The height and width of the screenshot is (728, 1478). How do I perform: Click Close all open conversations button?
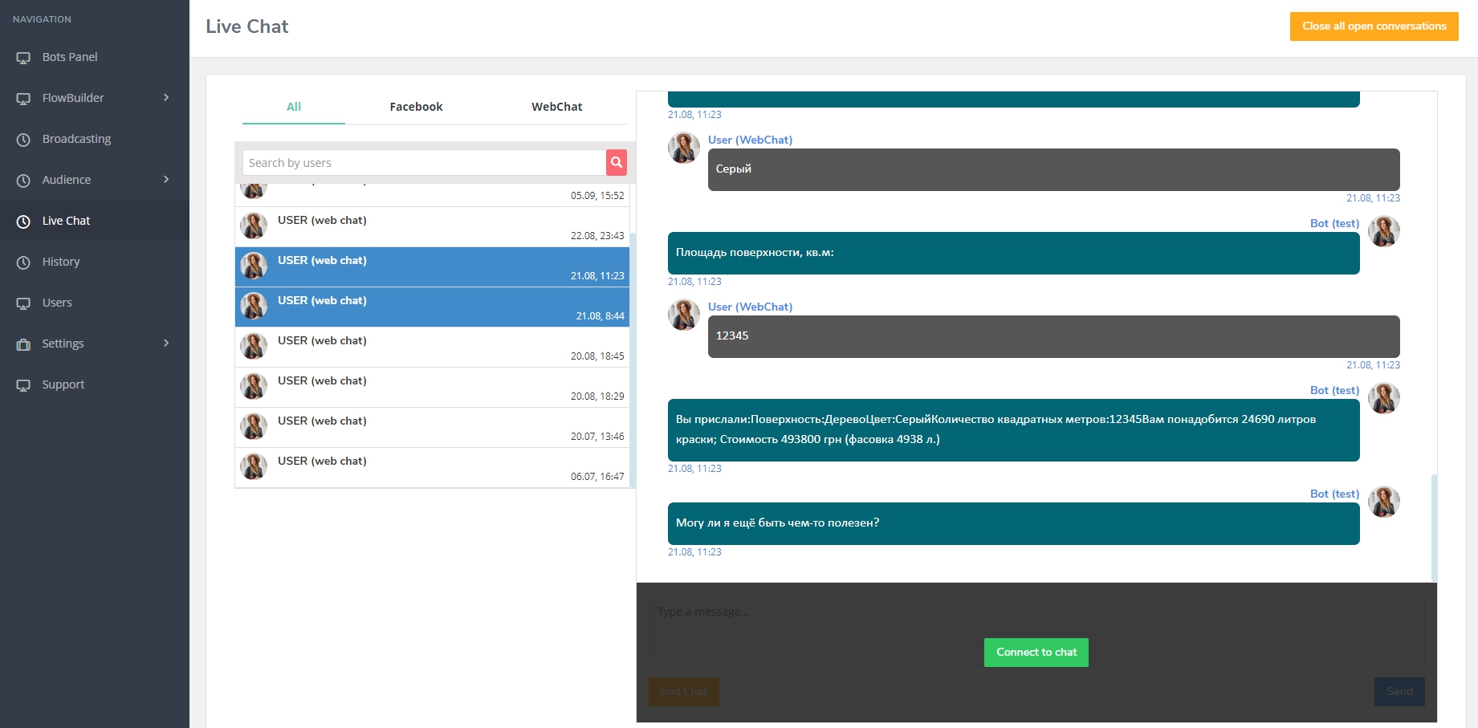pos(1374,26)
